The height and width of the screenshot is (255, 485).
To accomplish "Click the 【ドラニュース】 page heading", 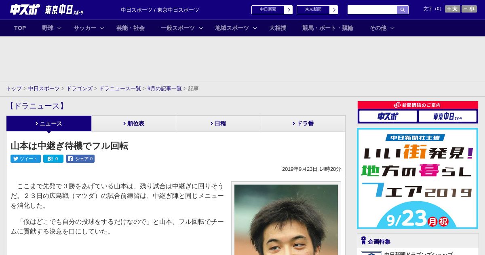I will coord(36,106).
